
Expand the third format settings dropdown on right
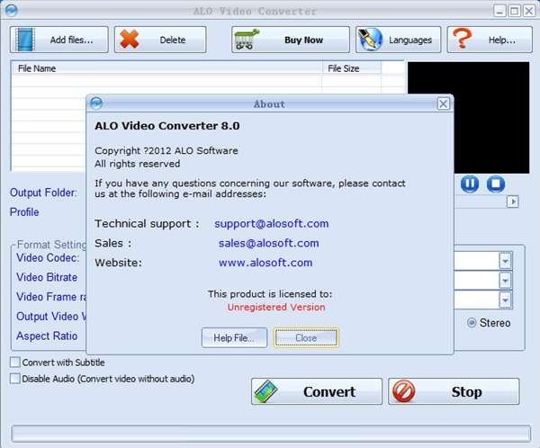(505, 300)
